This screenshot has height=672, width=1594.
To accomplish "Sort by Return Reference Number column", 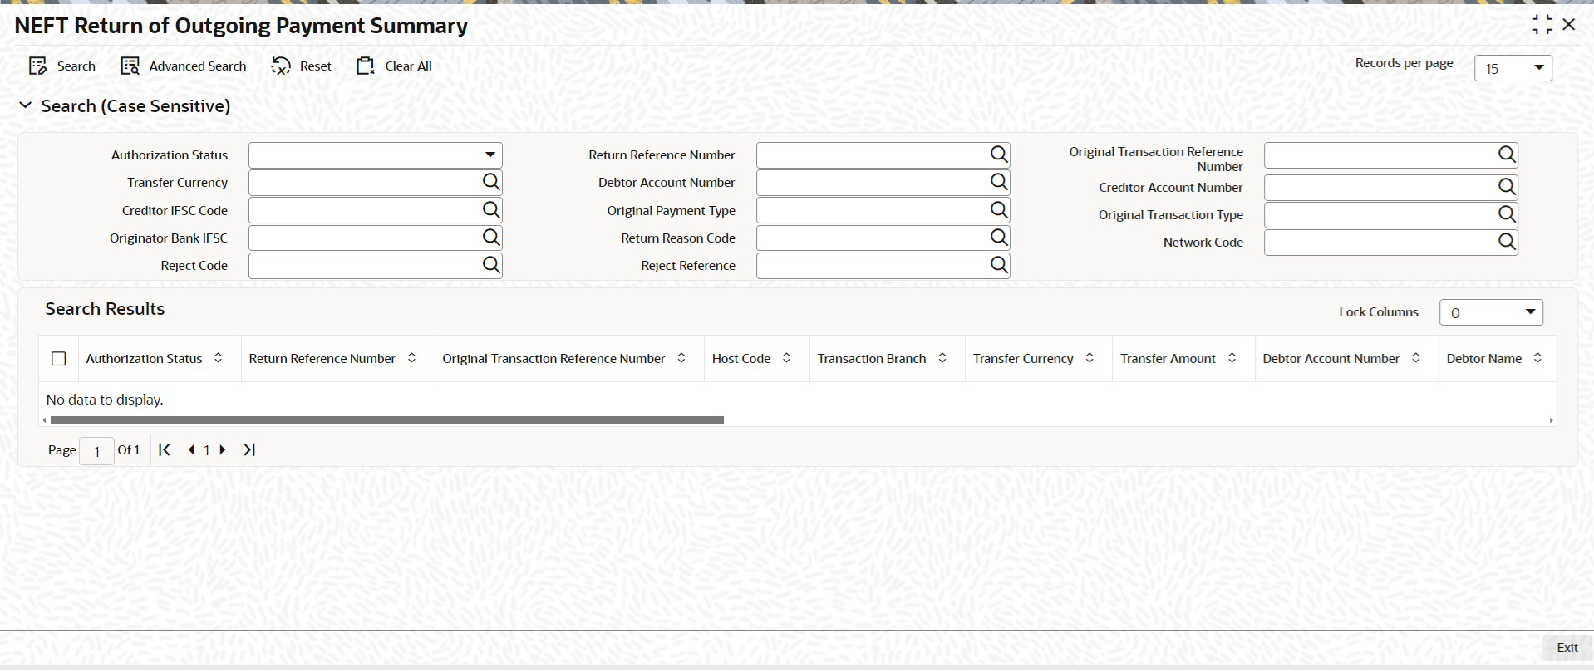I will 411,358.
